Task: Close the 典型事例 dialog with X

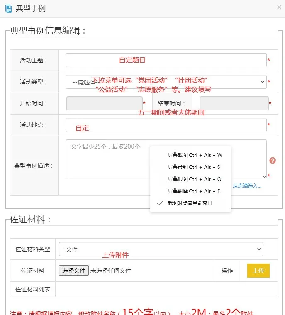Action: click(x=279, y=7)
